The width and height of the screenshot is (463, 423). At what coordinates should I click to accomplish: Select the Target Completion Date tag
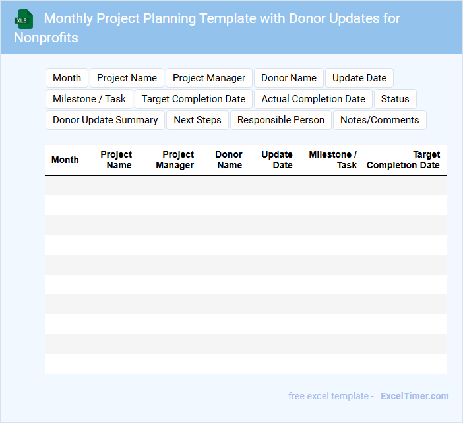(193, 99)
